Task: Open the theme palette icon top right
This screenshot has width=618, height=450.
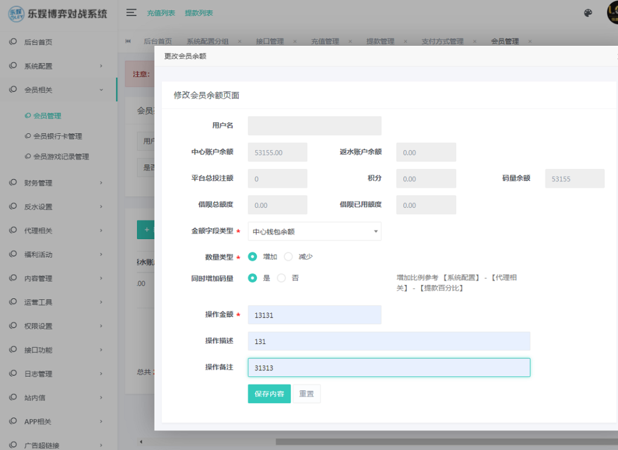Action: 588,12
